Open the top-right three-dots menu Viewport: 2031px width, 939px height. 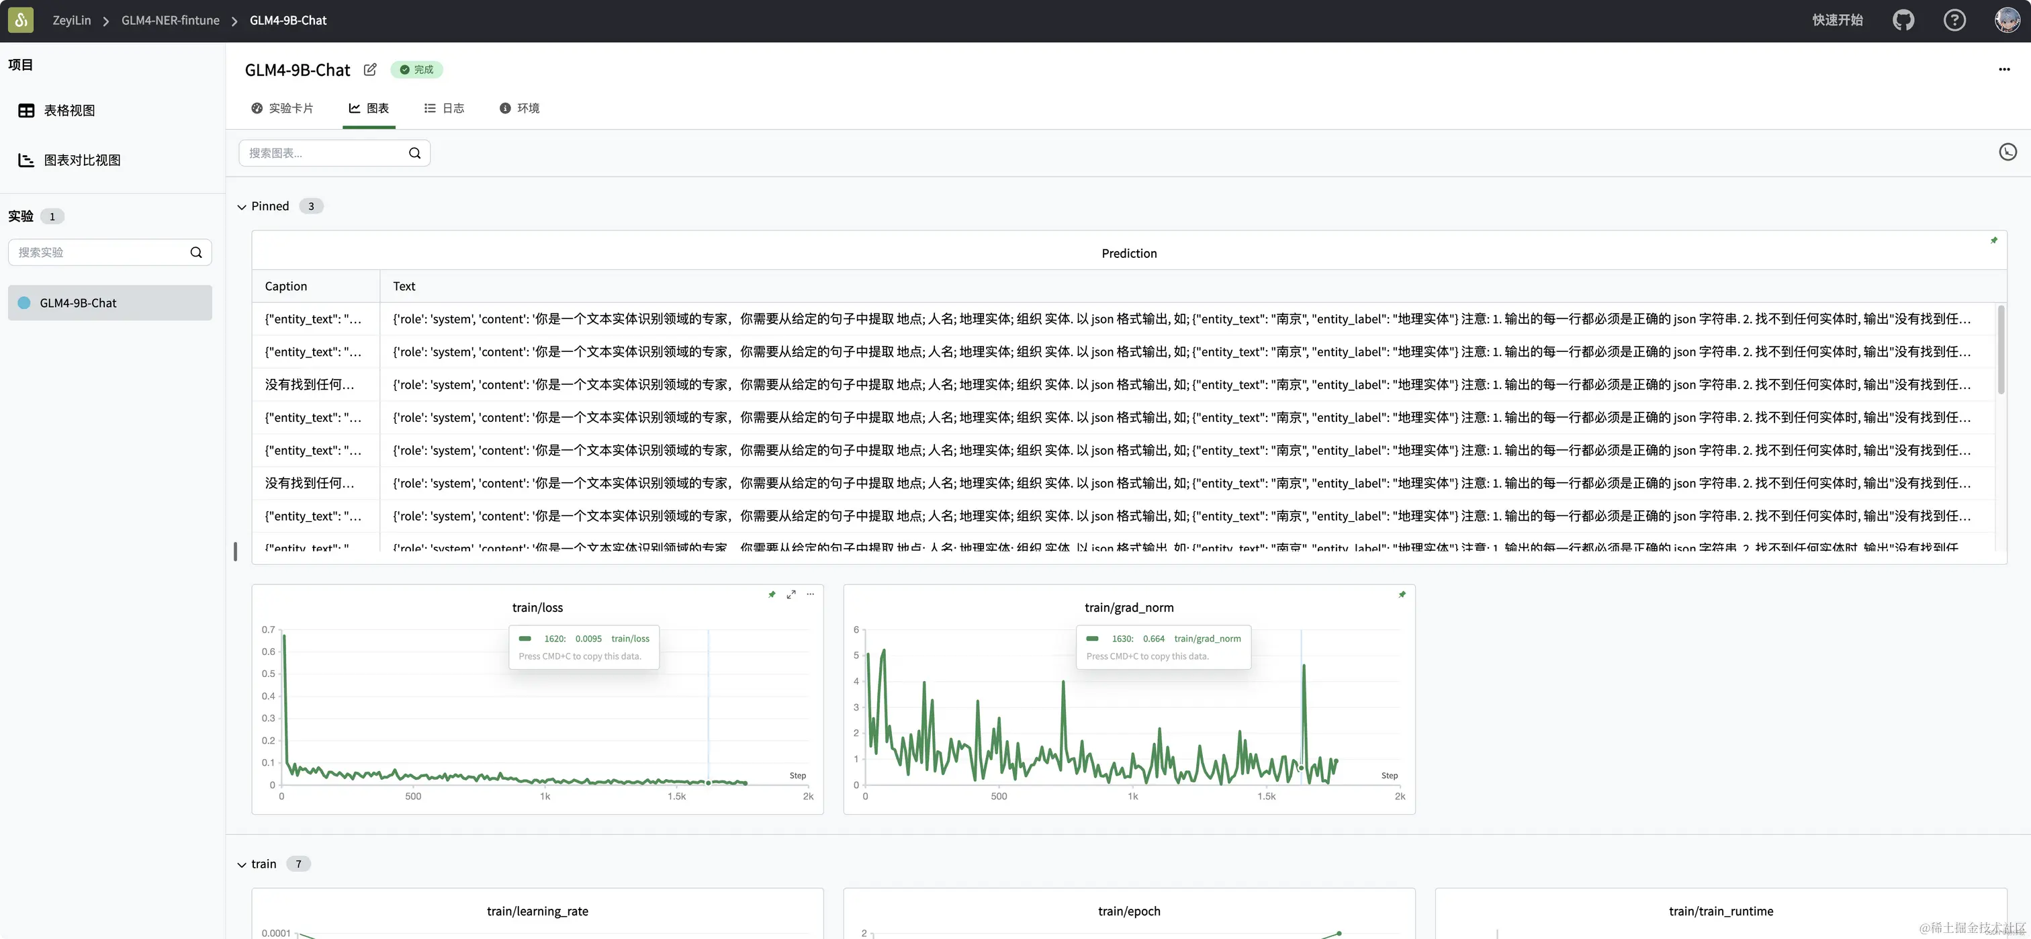2004,69
